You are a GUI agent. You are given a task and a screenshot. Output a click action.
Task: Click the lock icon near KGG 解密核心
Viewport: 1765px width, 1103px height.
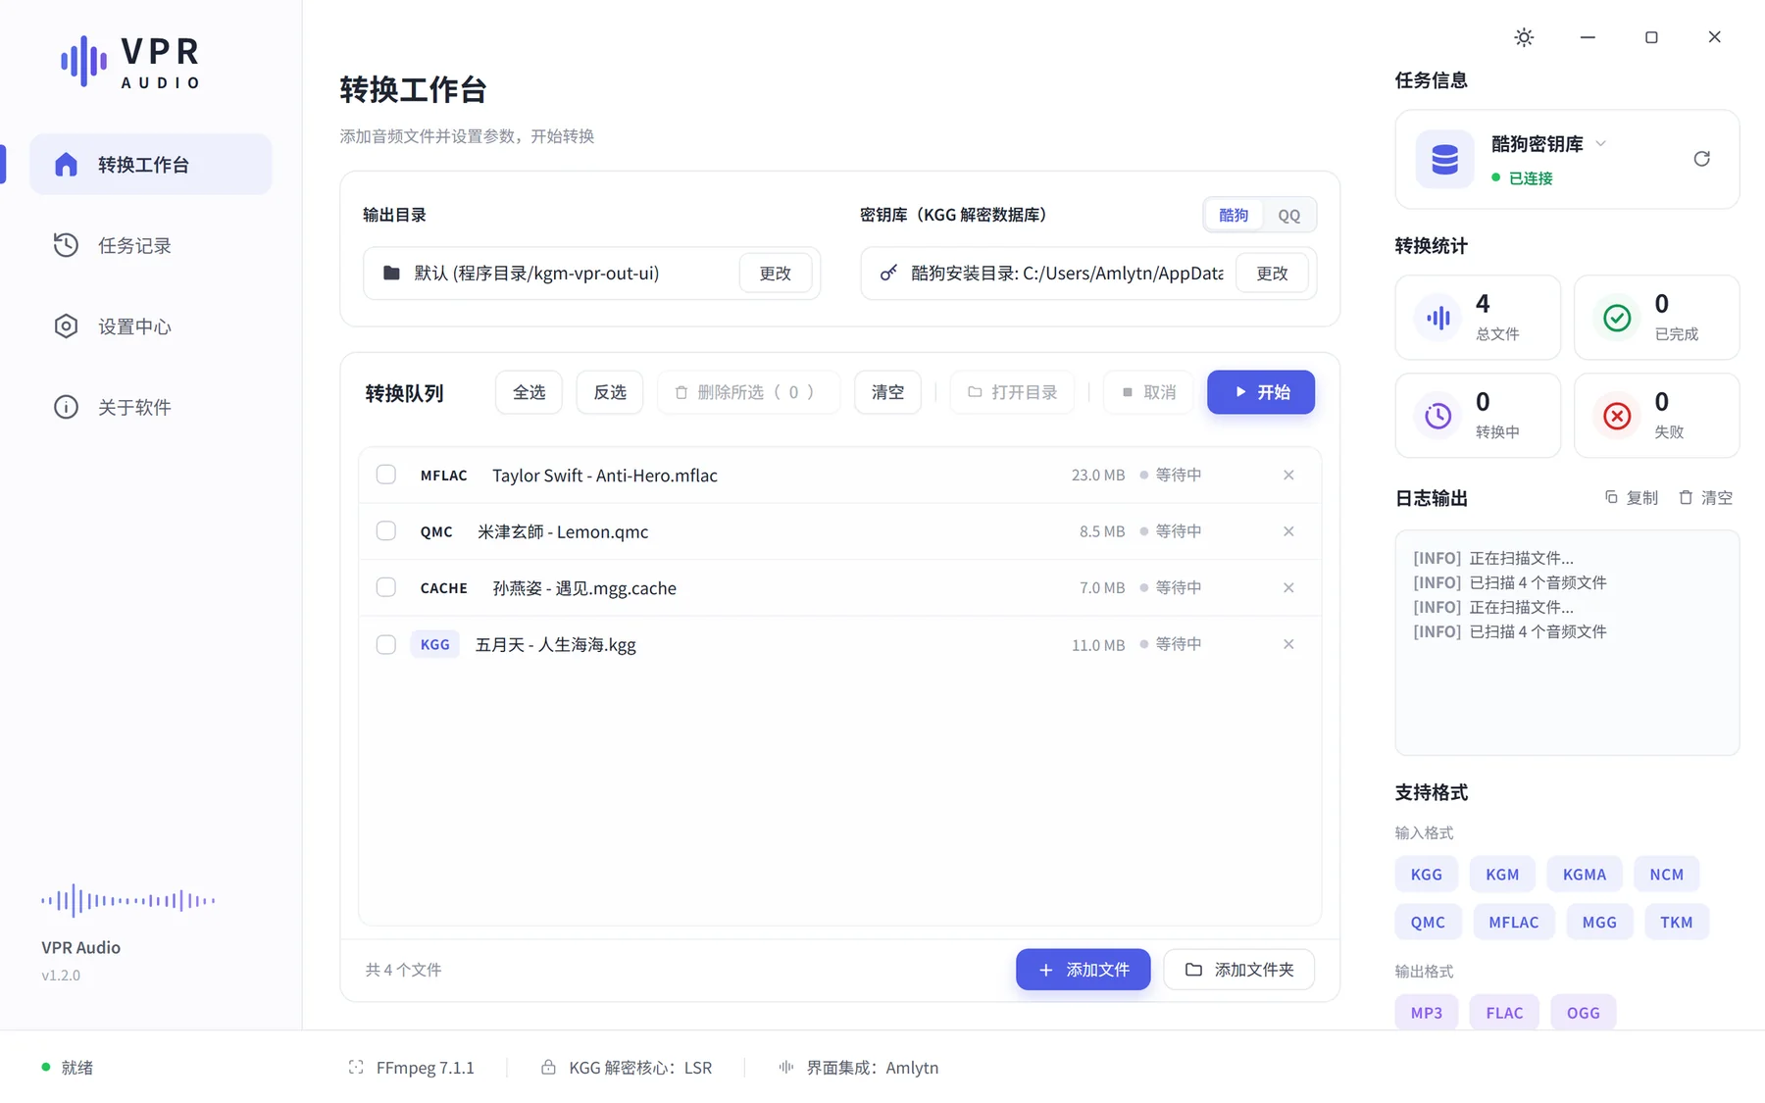[x=548, y=1067]
